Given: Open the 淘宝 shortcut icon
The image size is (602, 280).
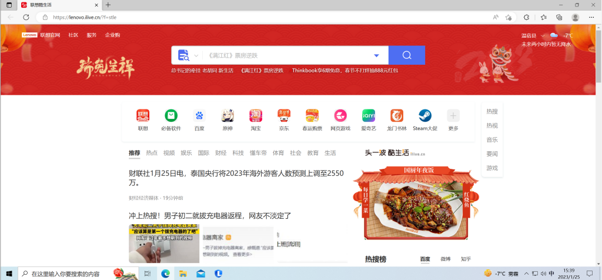Looking at the screenshot, I should (x=256, y=116).
